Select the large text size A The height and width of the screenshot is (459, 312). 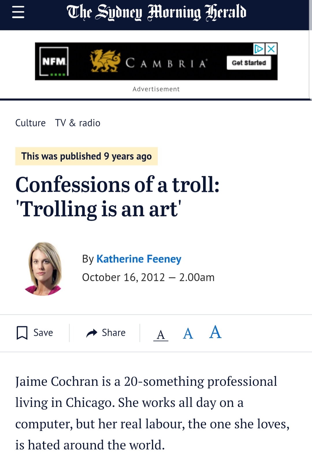[x=215, y=332]
